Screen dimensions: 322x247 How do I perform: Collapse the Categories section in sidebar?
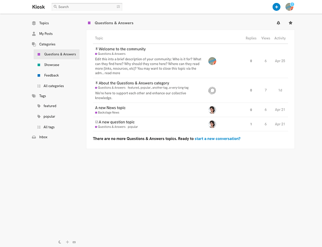(47, 44)
